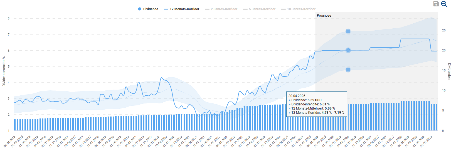Click the upper square corridor marker
Viewport: 456px width, 151px height.
[348, 31]
